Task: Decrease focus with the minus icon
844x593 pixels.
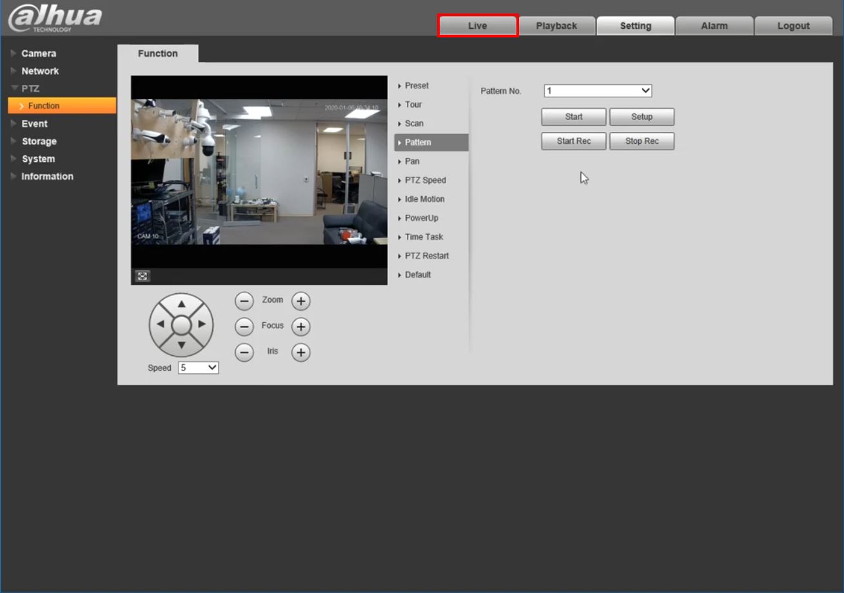Action: point(244,327)
